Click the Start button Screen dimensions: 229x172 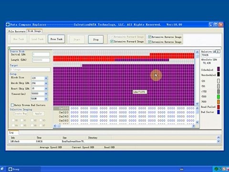[77, 39]
